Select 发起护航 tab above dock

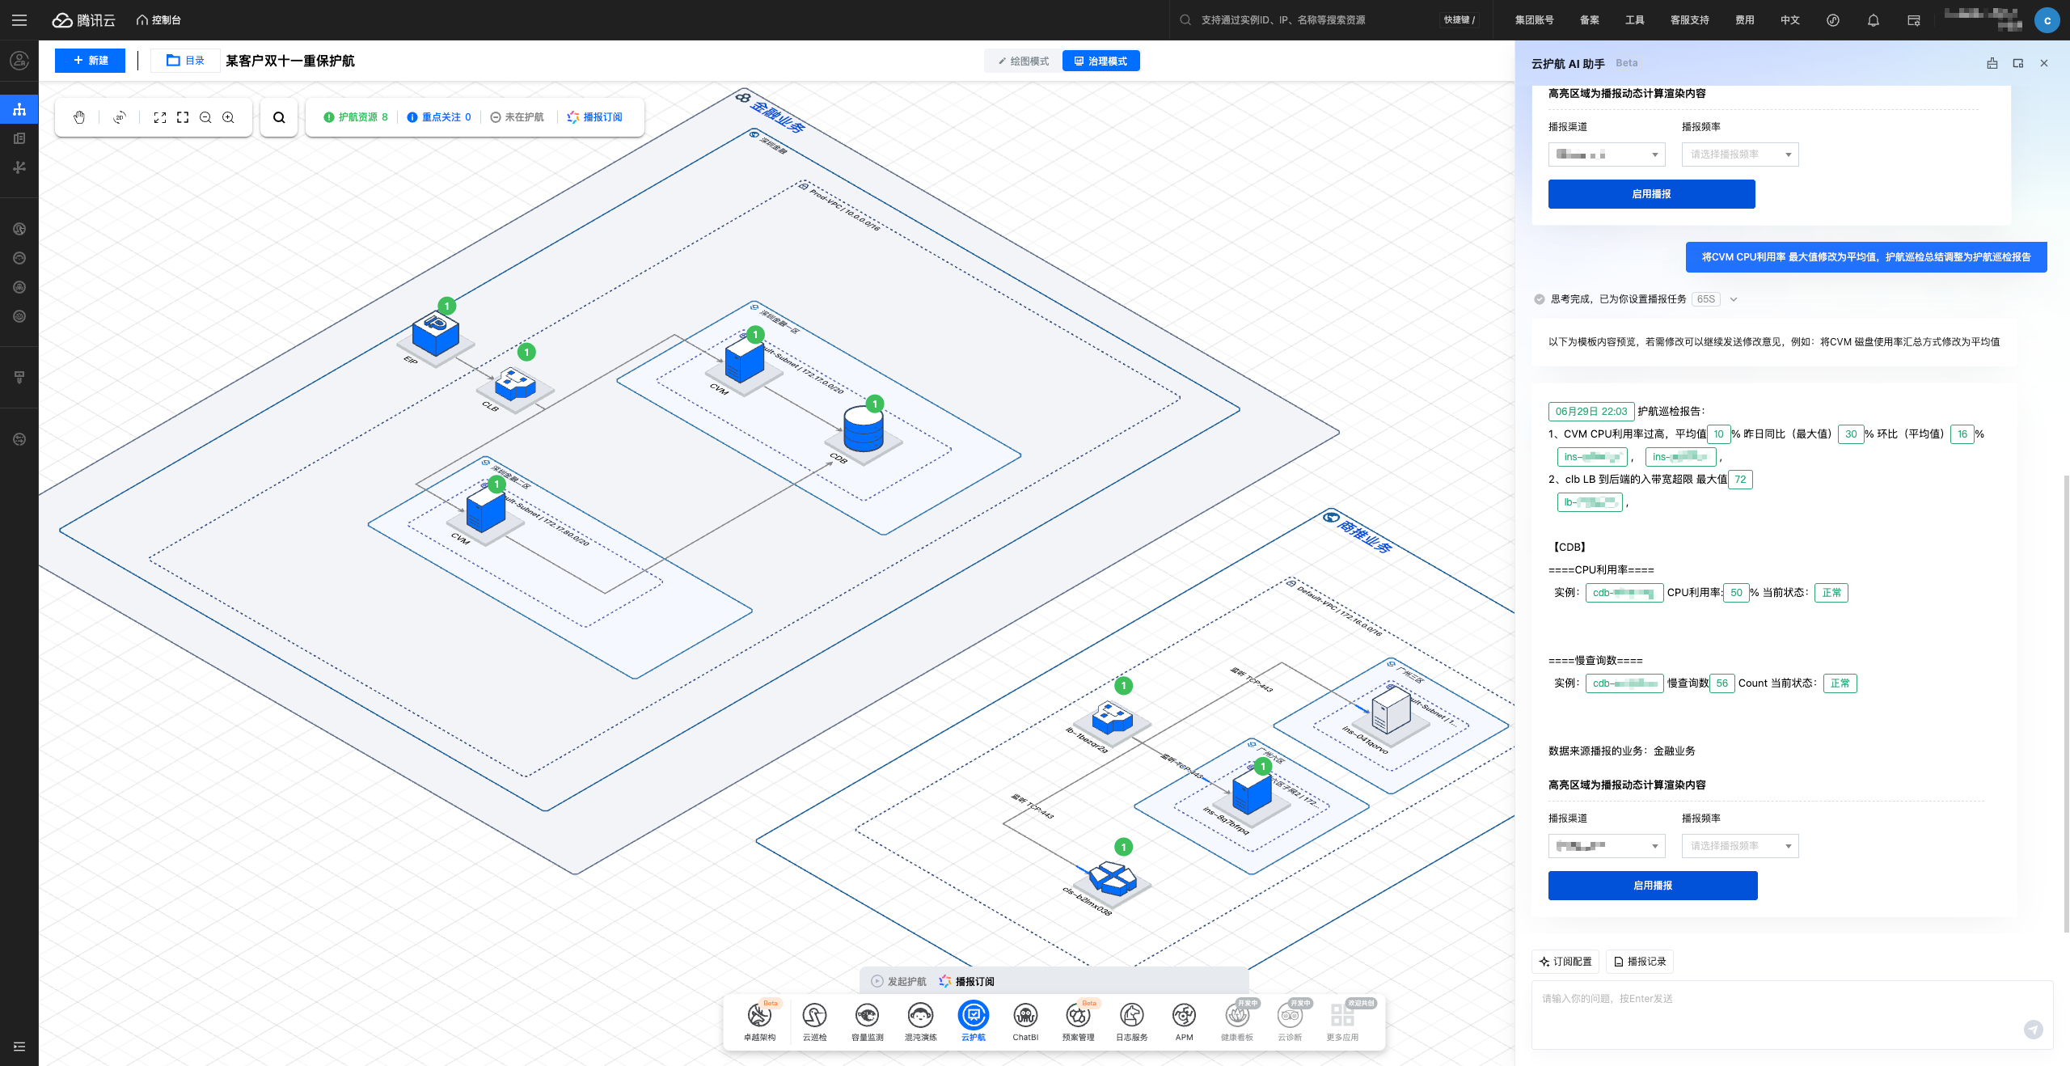pos(899,981)
